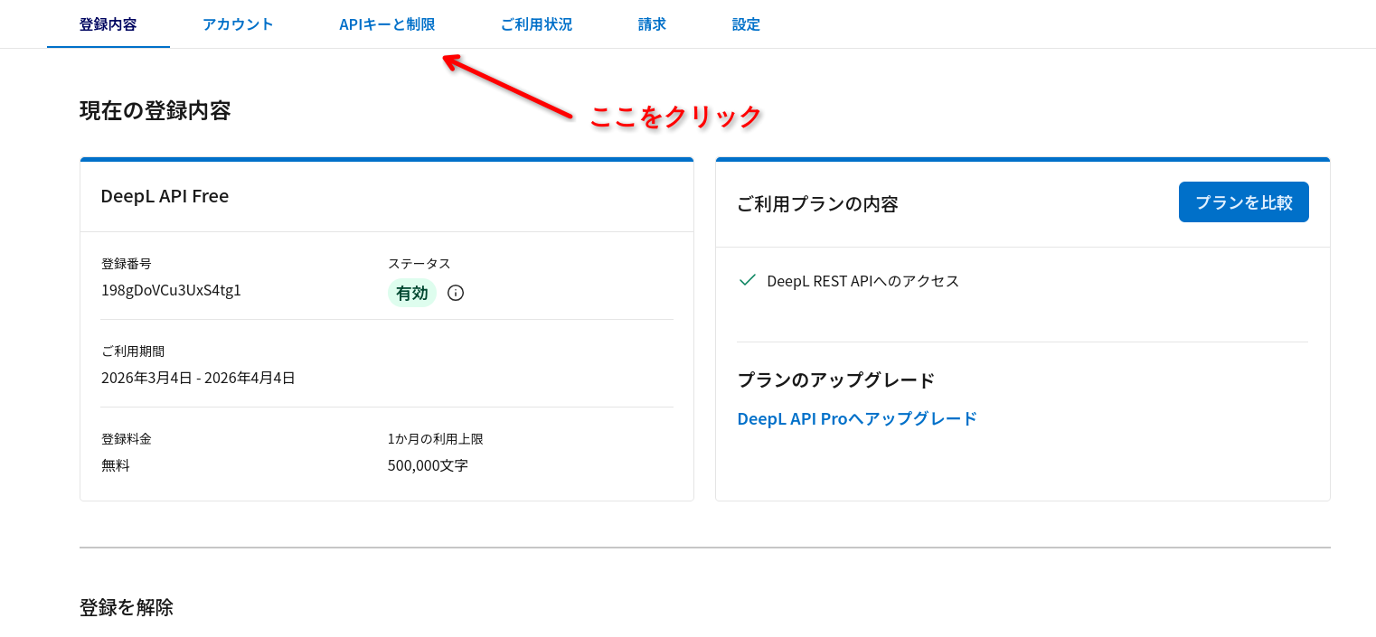Image resolution: width=1376 pixels, height=637 pixels.
Task: Click the 有効 status badge
Action: pyautogui.click(x=412, y=293)
